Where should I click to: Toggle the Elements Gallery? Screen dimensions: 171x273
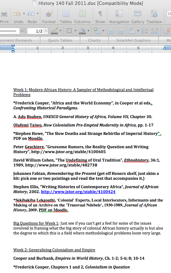click(x=138, y=14)
